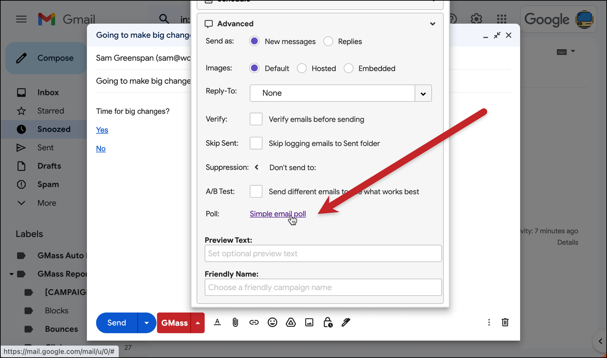
Task: Click the attach files paperclip icon
Action: point(235,322)
